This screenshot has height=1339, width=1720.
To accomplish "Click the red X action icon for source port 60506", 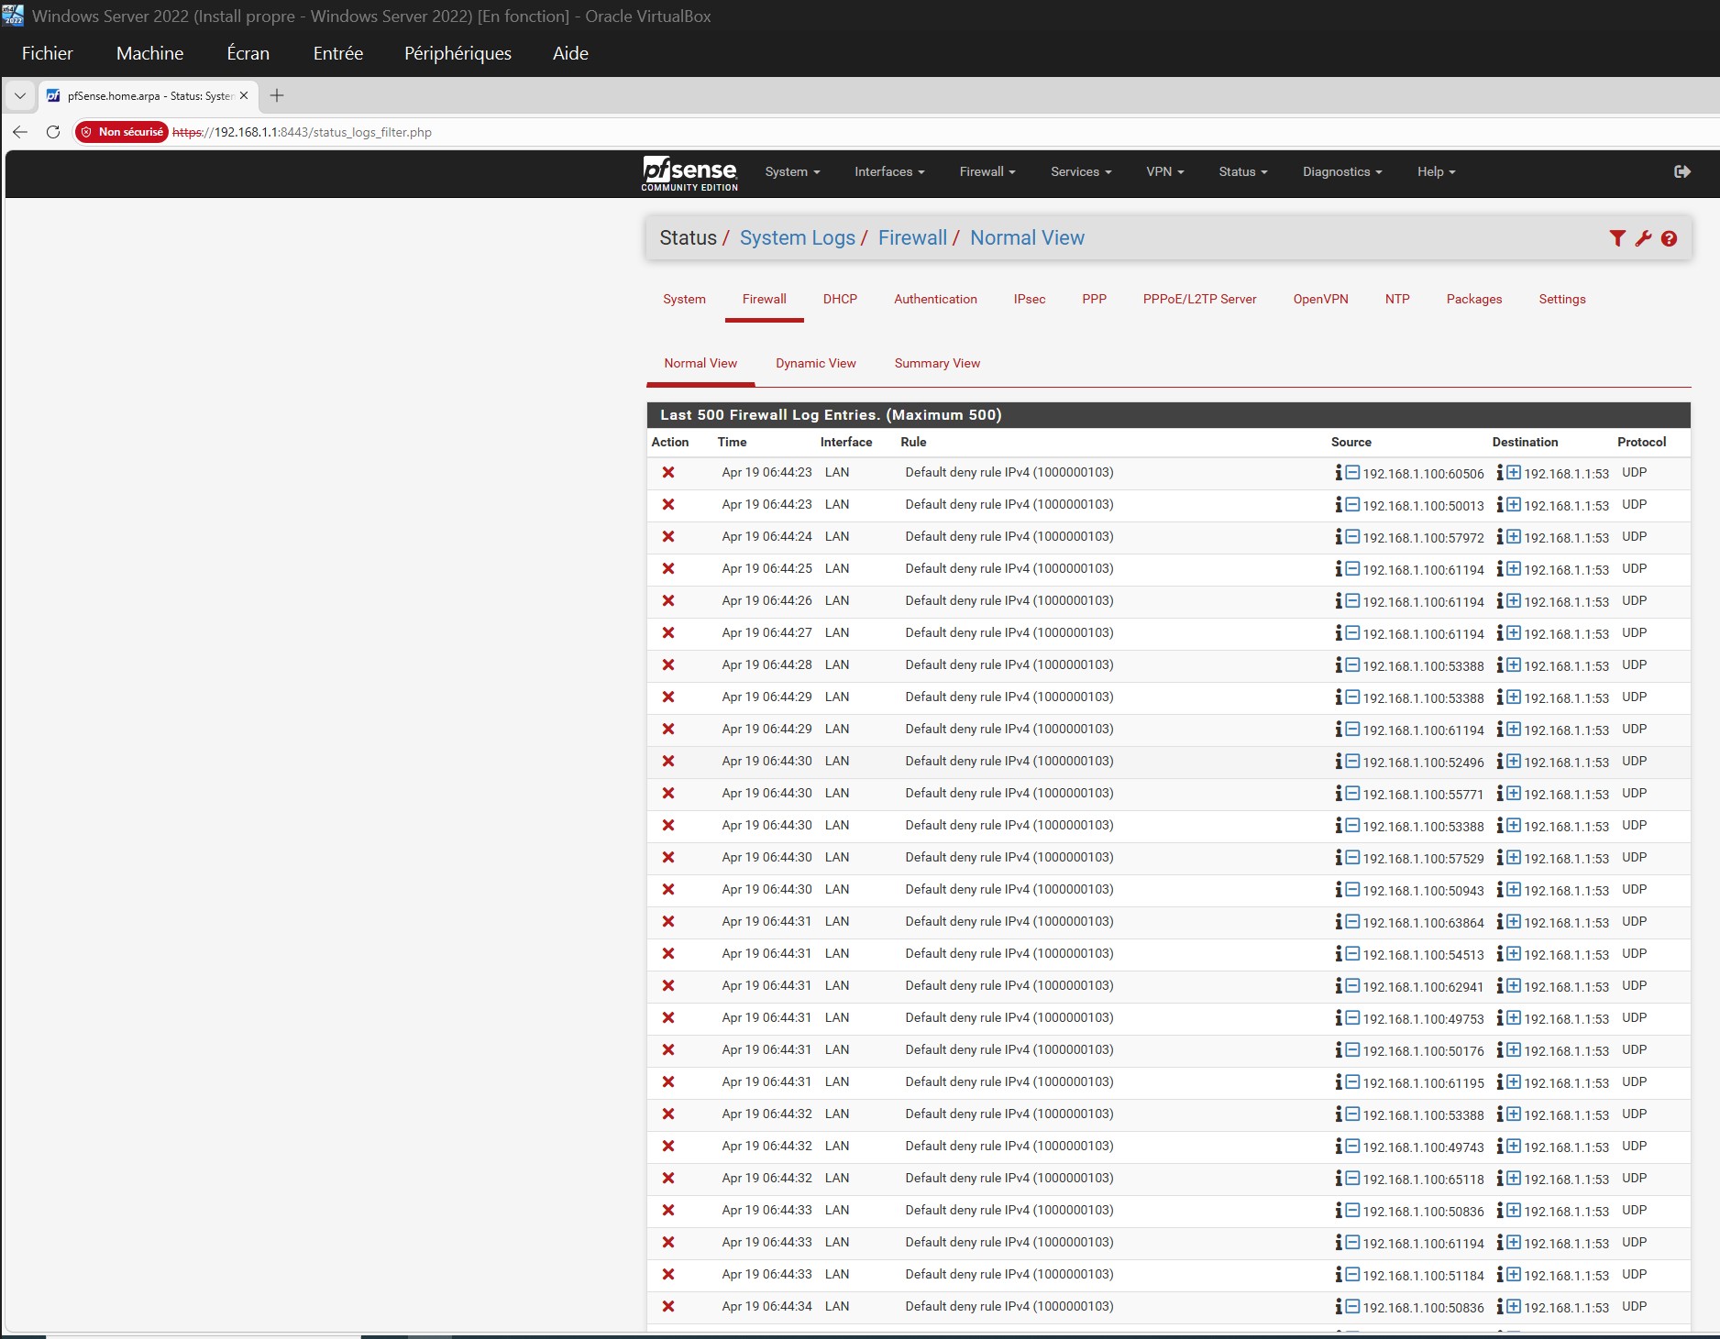I will coord(668,473).
